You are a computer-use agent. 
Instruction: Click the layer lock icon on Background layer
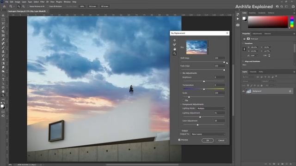click(290, 91)
